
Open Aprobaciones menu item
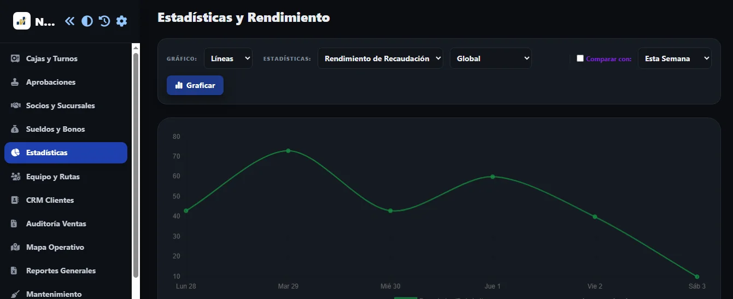[x=66, y=82]
